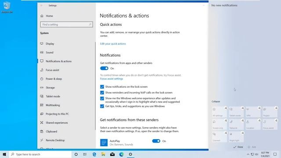
Task: Click the action center icon on the taskbar
Action: coord(275,154)
